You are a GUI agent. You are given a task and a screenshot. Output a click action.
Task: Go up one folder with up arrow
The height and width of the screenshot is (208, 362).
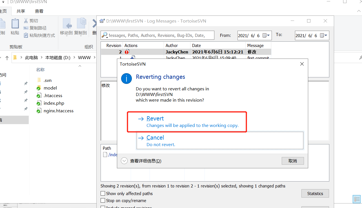coord(7,58)
